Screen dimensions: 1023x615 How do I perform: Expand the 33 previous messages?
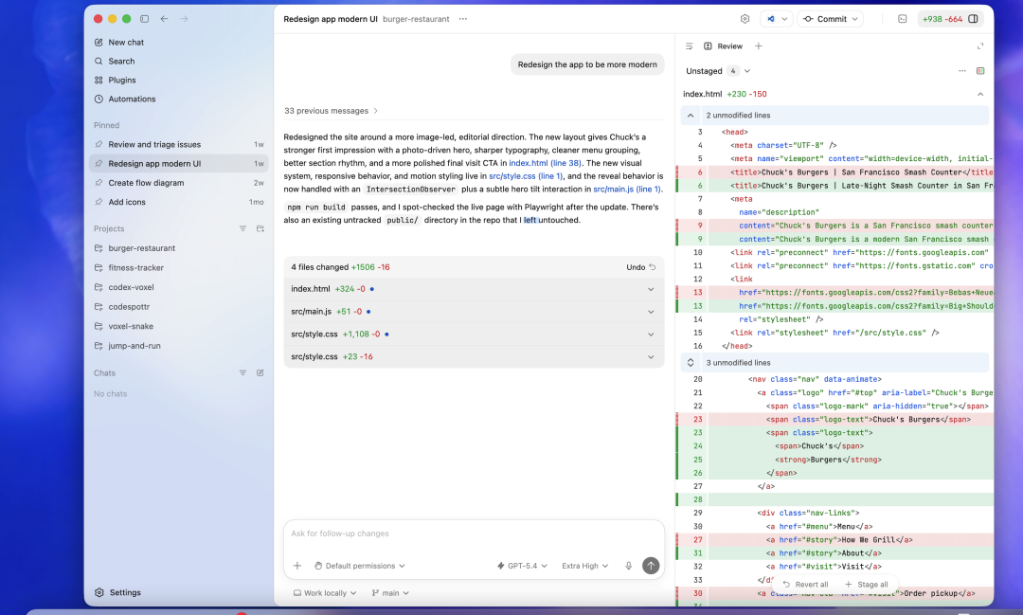331,111
